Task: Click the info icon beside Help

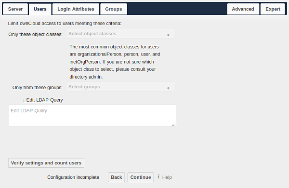Action: pyautogui.click(x=158, y=176)
